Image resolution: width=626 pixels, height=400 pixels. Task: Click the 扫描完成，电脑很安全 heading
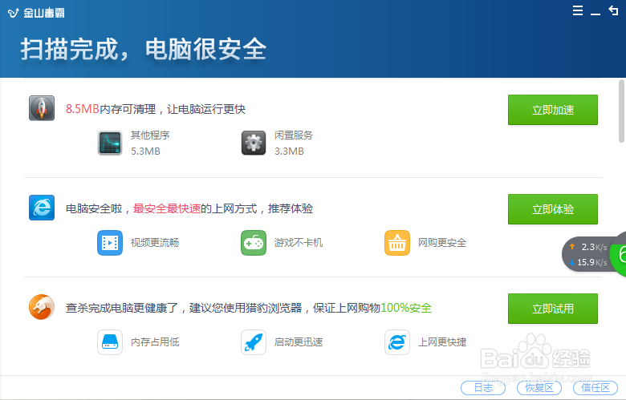144,50
